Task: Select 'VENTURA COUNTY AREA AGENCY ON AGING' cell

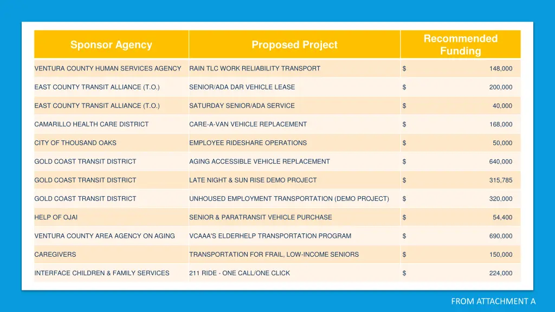Action: (x=111, y=236)
